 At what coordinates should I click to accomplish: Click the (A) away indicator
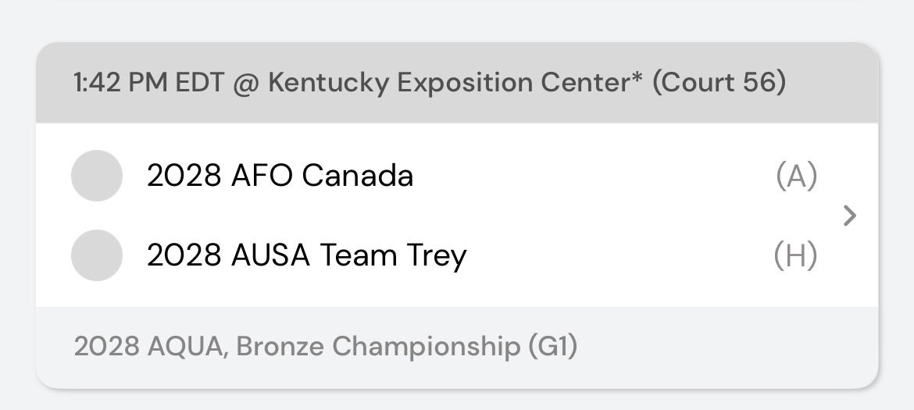(x=796, y=176)
